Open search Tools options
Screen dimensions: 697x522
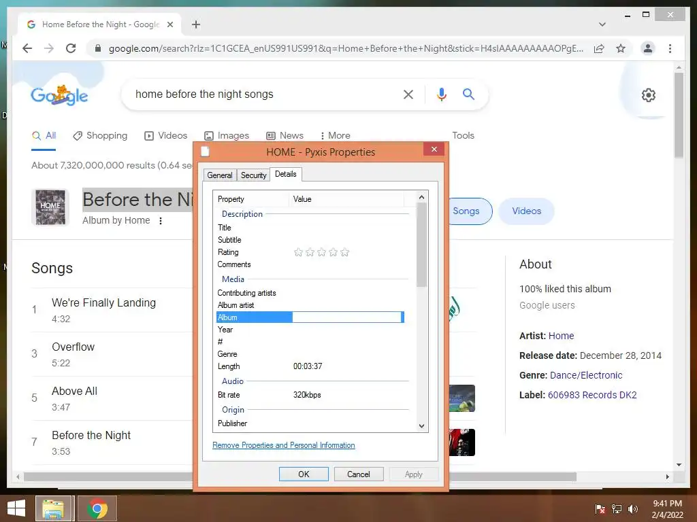pyautogui.click(x=463, y=135)
